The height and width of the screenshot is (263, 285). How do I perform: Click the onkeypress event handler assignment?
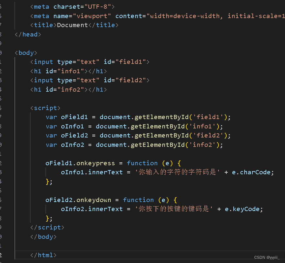96,163
